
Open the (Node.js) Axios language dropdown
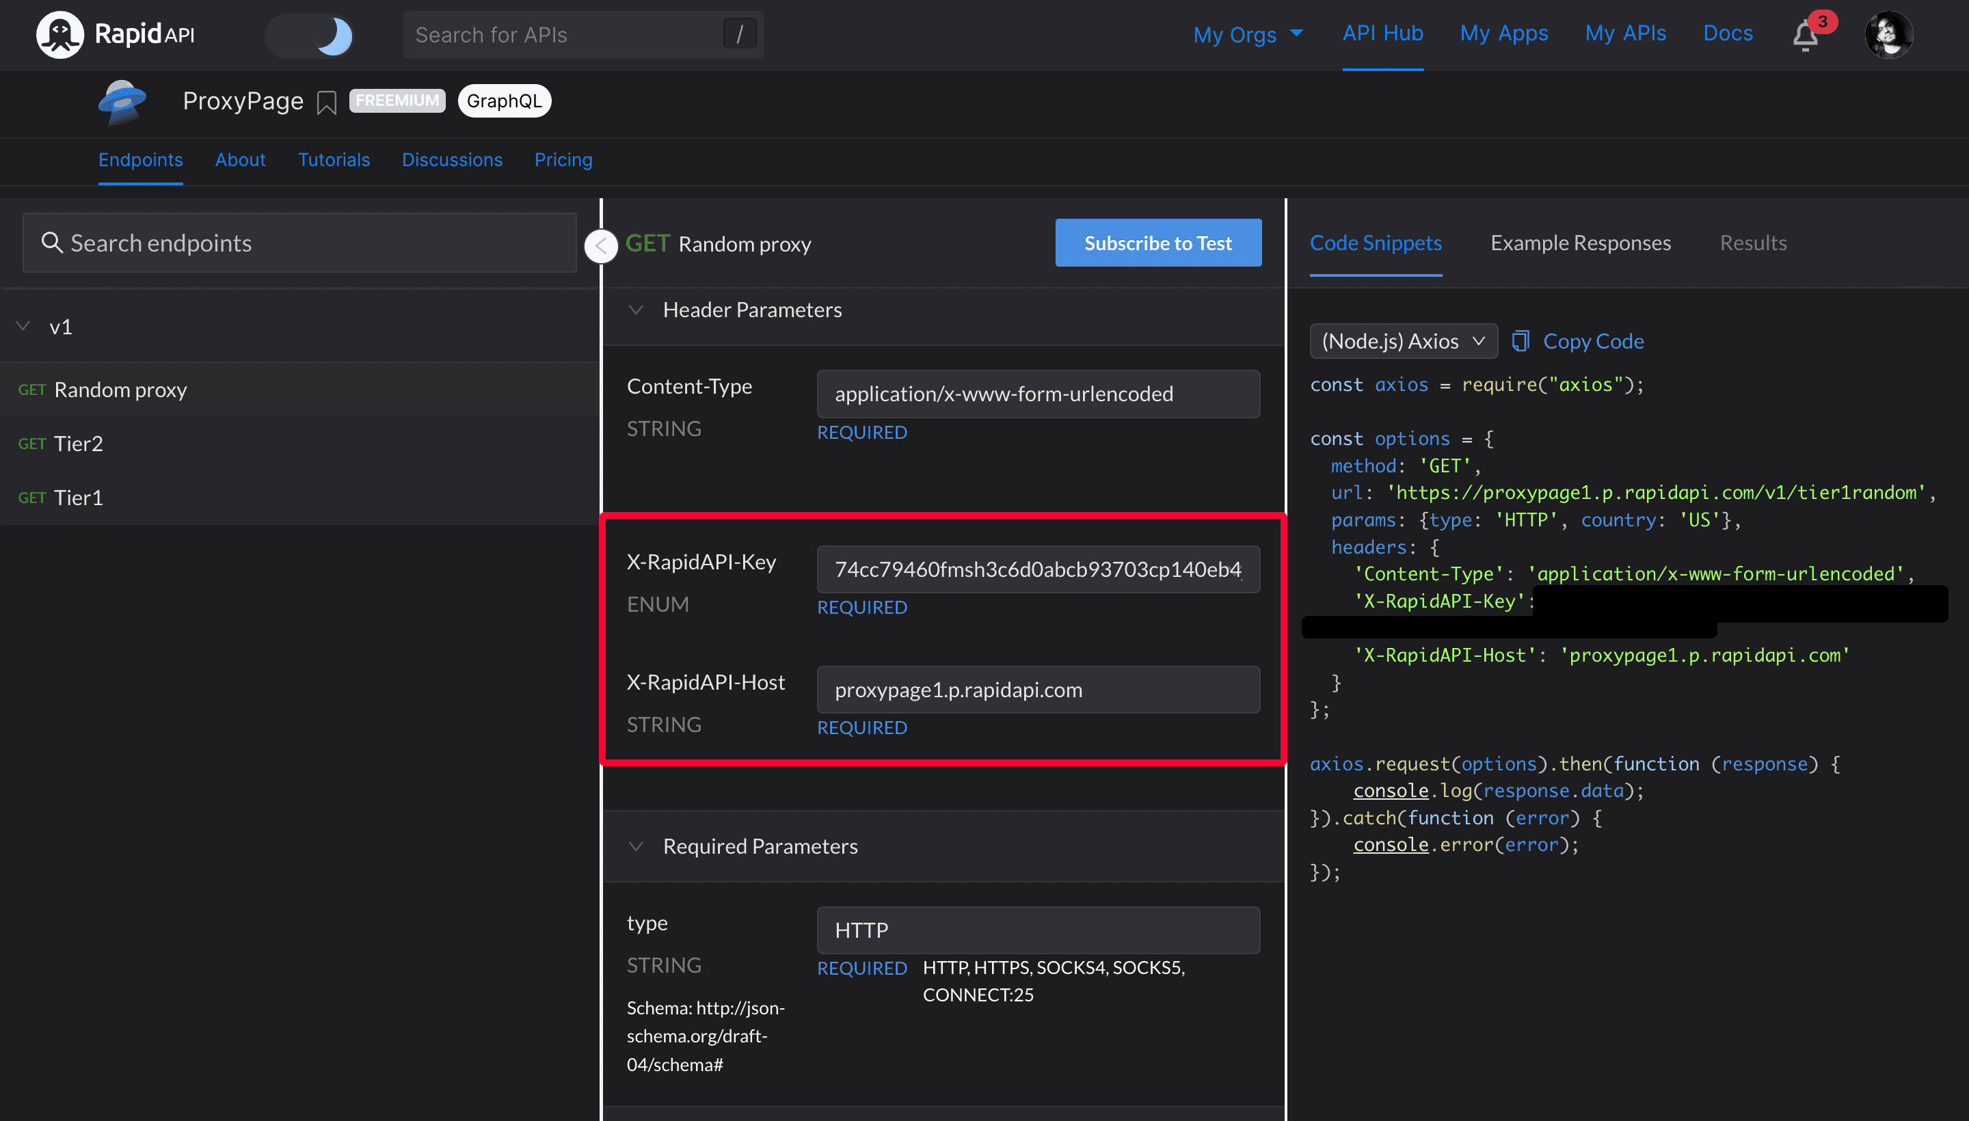click(x=1403, y=341)
